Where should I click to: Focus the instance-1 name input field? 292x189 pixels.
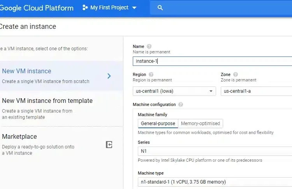(x=212, y=61)
